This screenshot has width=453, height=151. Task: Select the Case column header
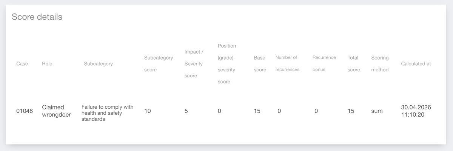pos(22,64)
